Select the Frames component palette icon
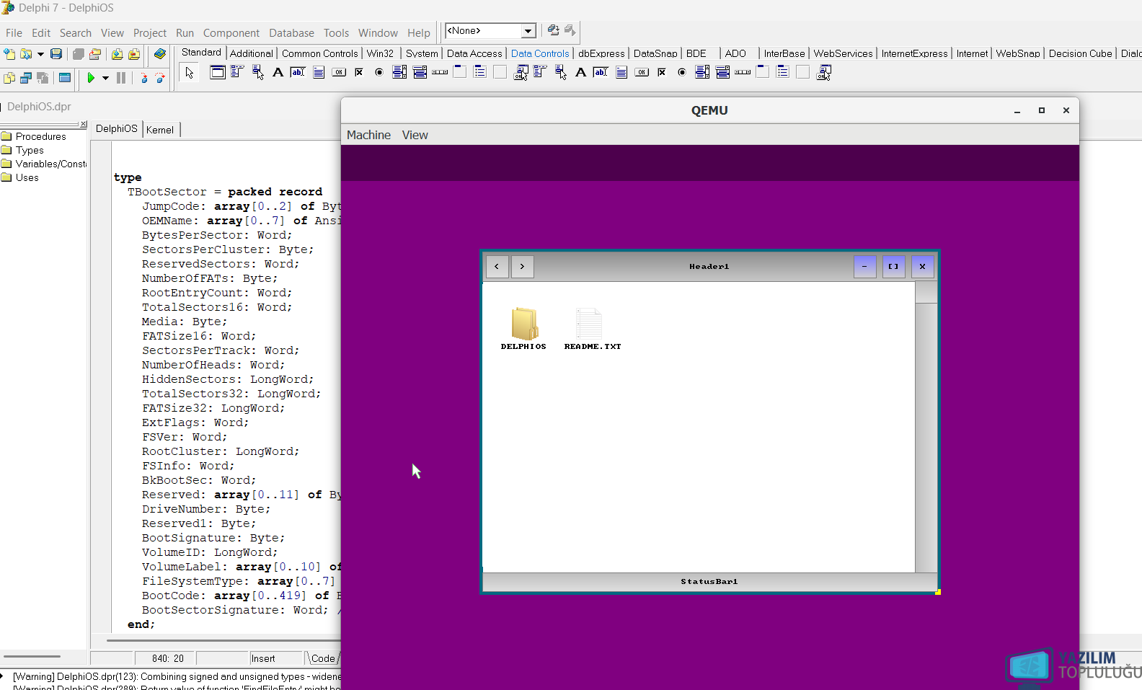 point(217,72)
